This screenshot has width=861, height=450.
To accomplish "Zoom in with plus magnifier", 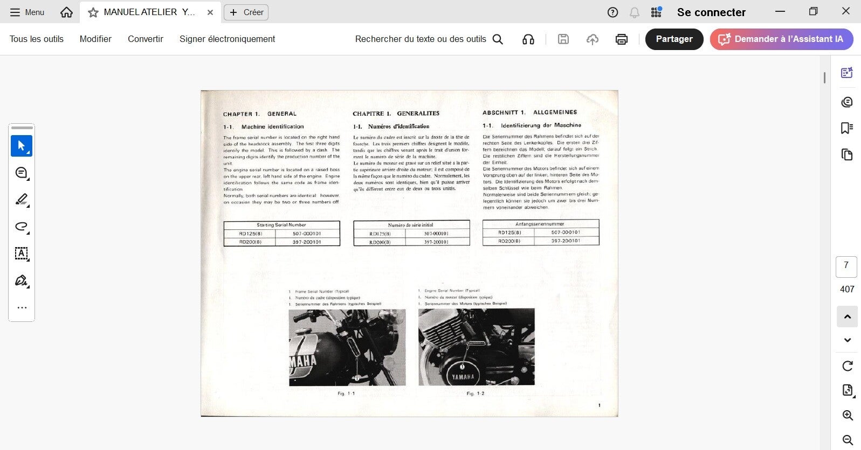I will [x=847, y=415].
